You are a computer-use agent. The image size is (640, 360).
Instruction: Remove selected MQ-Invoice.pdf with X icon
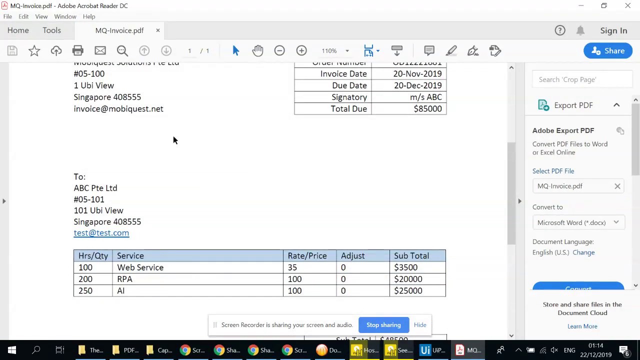tap(617, 186)
